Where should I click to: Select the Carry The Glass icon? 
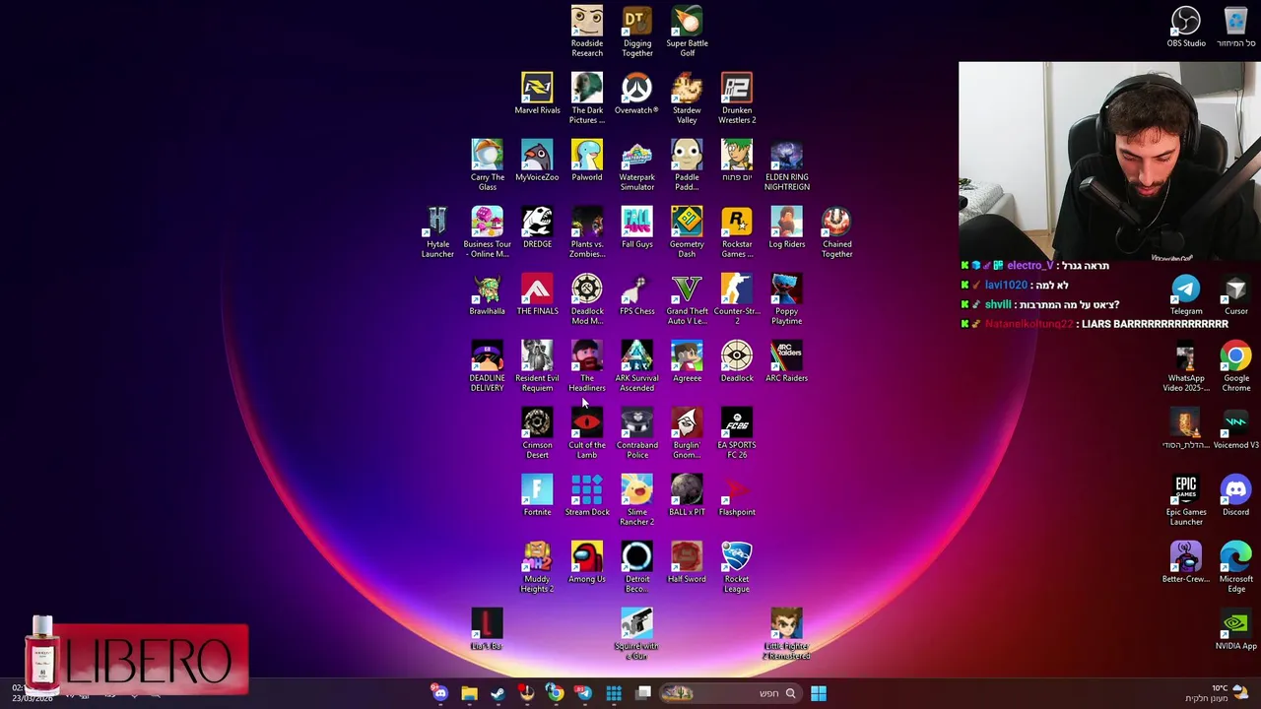487,165
